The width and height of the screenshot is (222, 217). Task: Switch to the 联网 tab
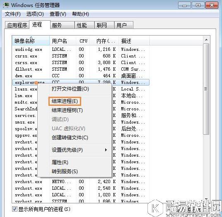[x=104, y=25]
